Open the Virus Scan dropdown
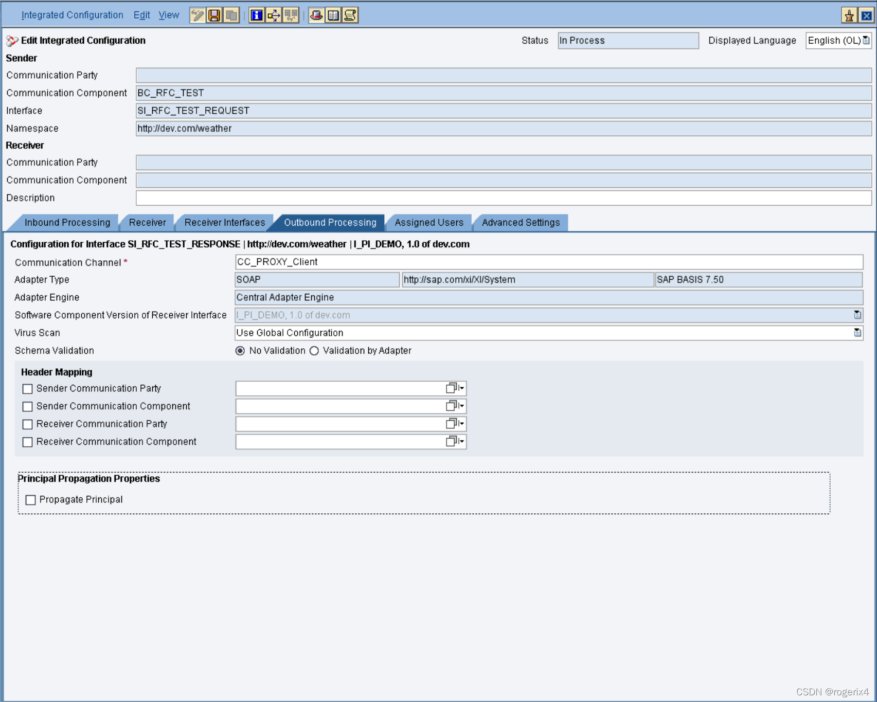The width and height of the screenshot is (877, 702). (857, 333)
